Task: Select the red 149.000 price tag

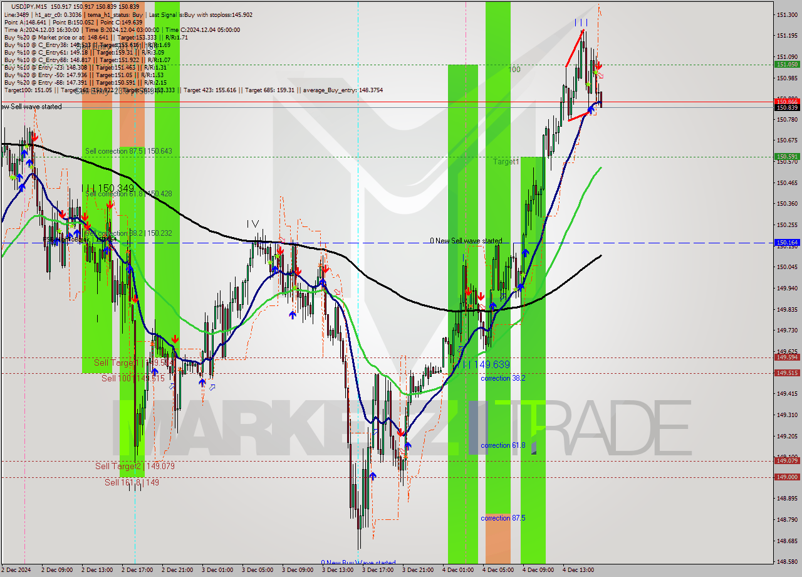Action: pos(787,477)
